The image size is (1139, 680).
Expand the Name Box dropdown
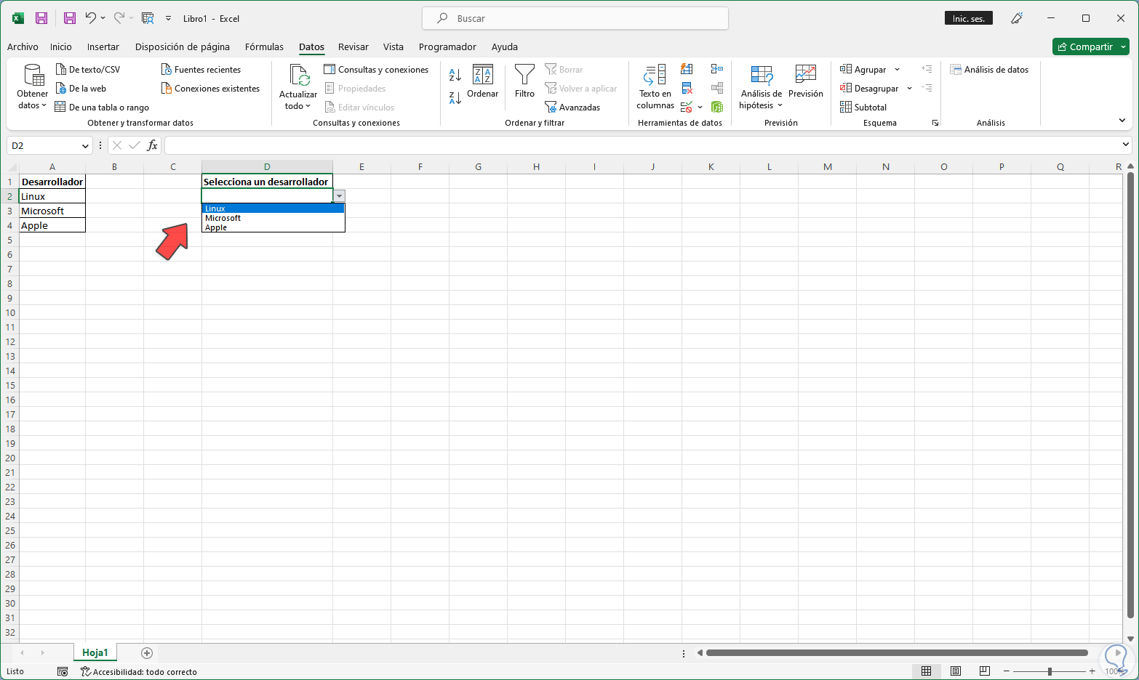[x=85, y=146]
